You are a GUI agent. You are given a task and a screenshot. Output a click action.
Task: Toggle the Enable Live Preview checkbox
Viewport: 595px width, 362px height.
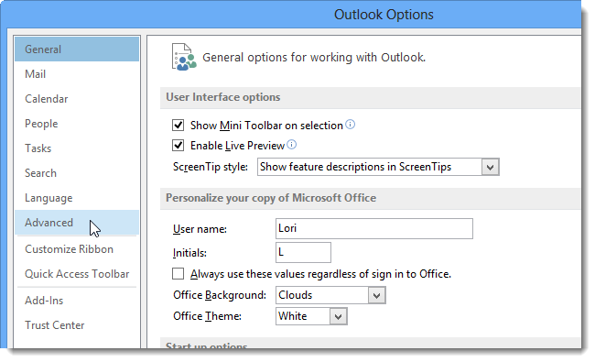tap(178, 145)
